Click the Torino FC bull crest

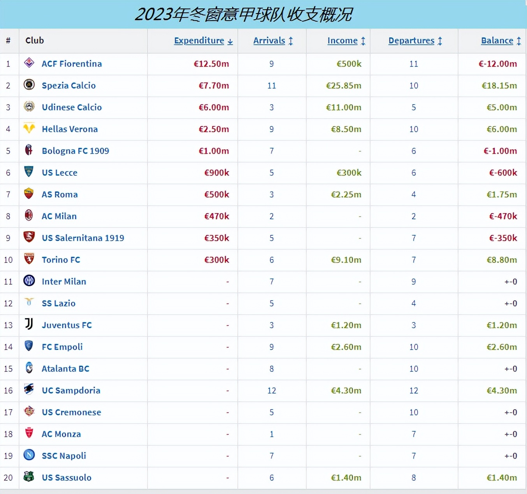(x=29, y=260)
